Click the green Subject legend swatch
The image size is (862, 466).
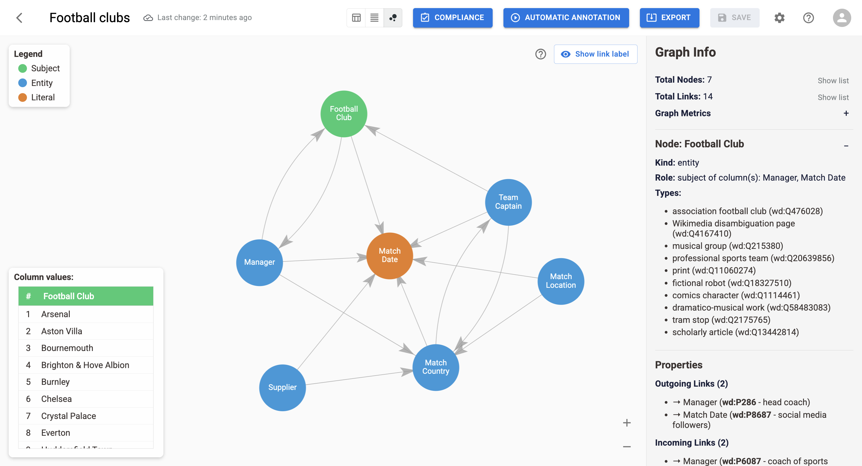[x=22, y=68]
